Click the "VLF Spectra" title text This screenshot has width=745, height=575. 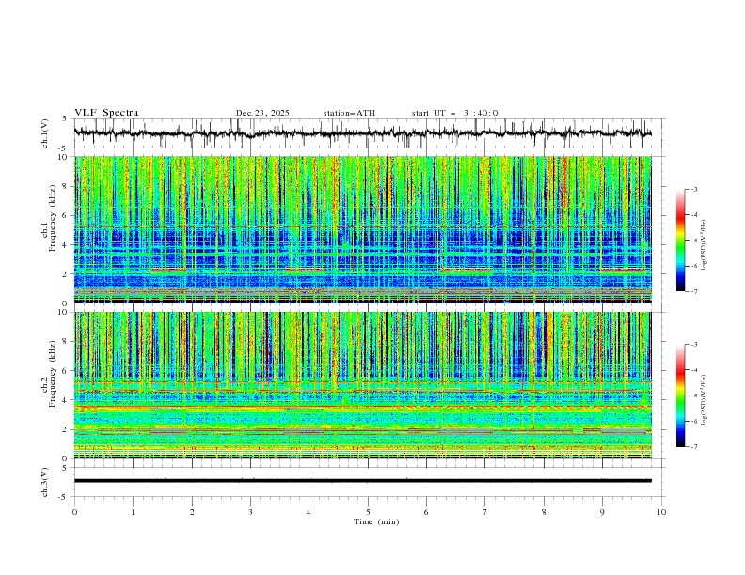tap(106, 113)
